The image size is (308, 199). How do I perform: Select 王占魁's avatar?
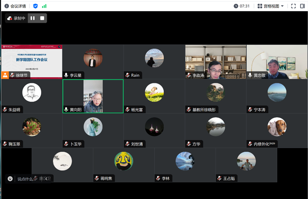pos(246,161)
